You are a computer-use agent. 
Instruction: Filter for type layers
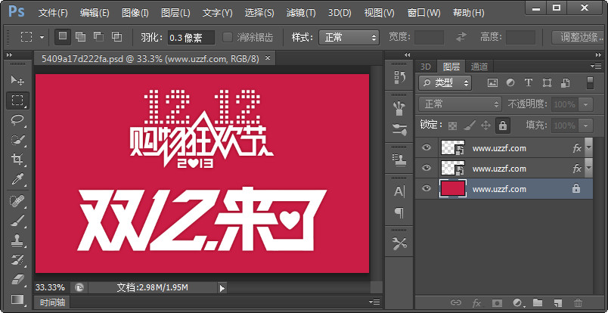tap(528, 82)
